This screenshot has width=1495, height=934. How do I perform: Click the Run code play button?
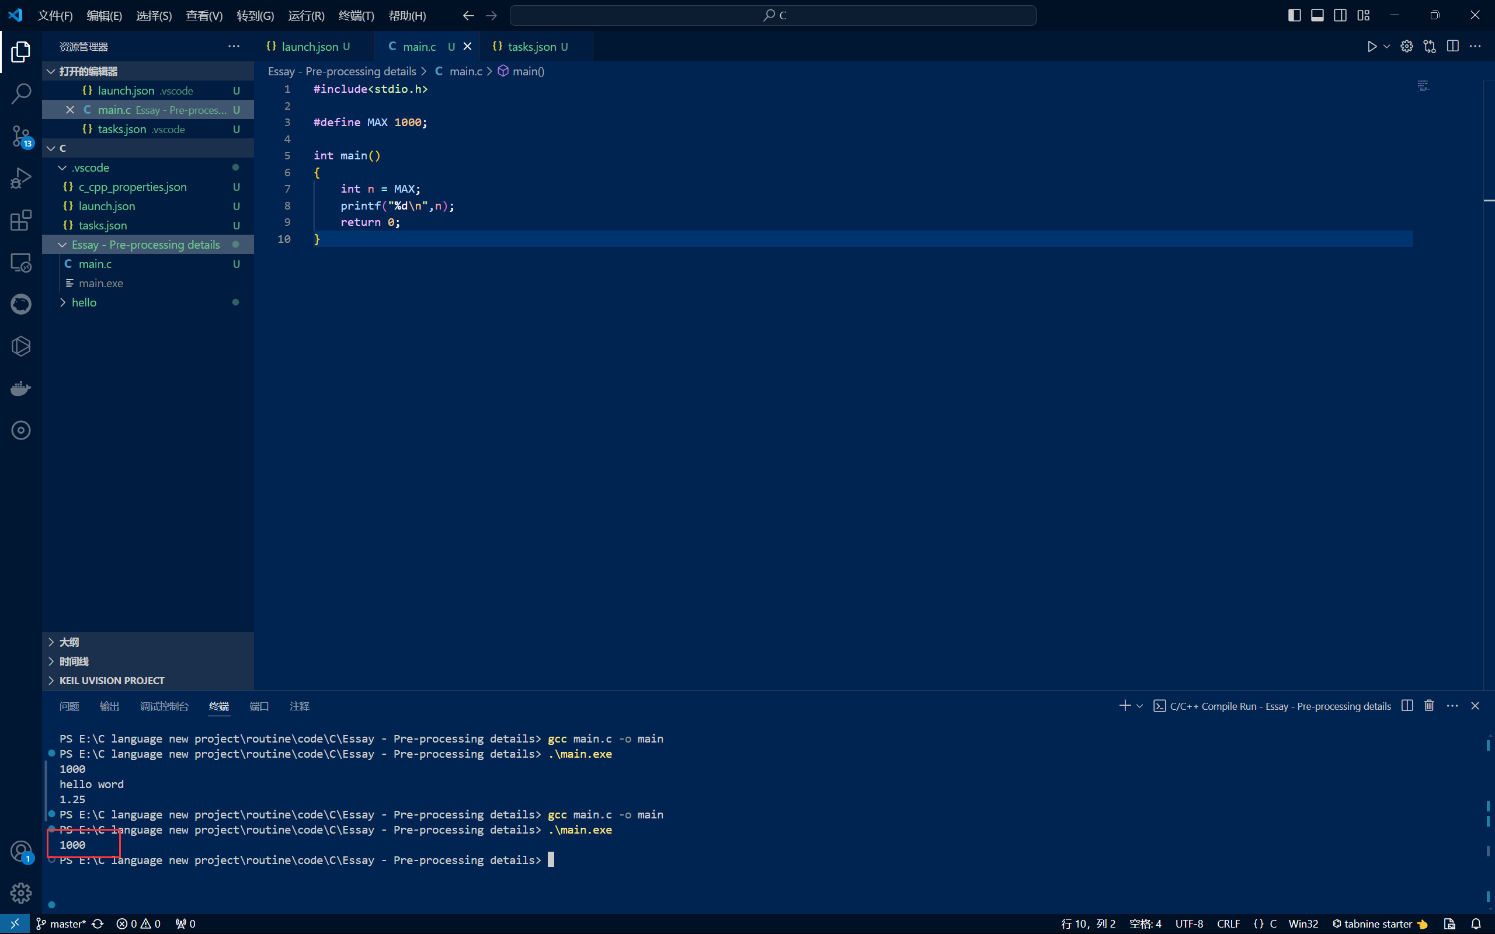click(x=1371, y=46)
